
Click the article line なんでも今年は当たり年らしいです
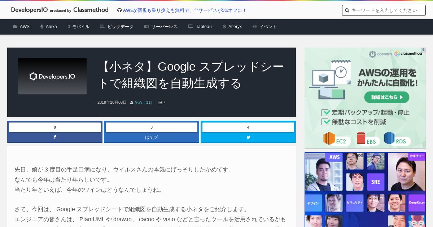(x=63, y=179)
